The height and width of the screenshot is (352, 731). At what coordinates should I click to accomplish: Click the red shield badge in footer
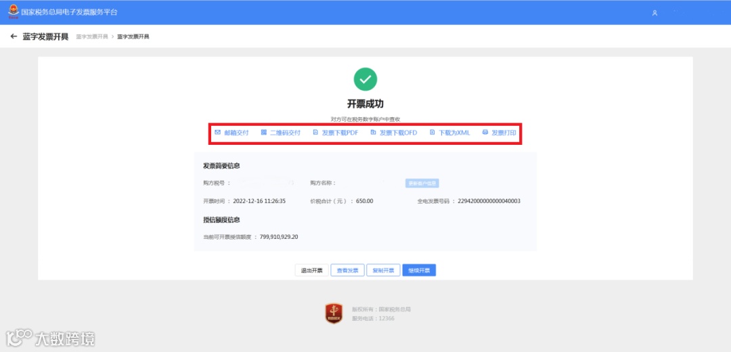coord(334,313)
